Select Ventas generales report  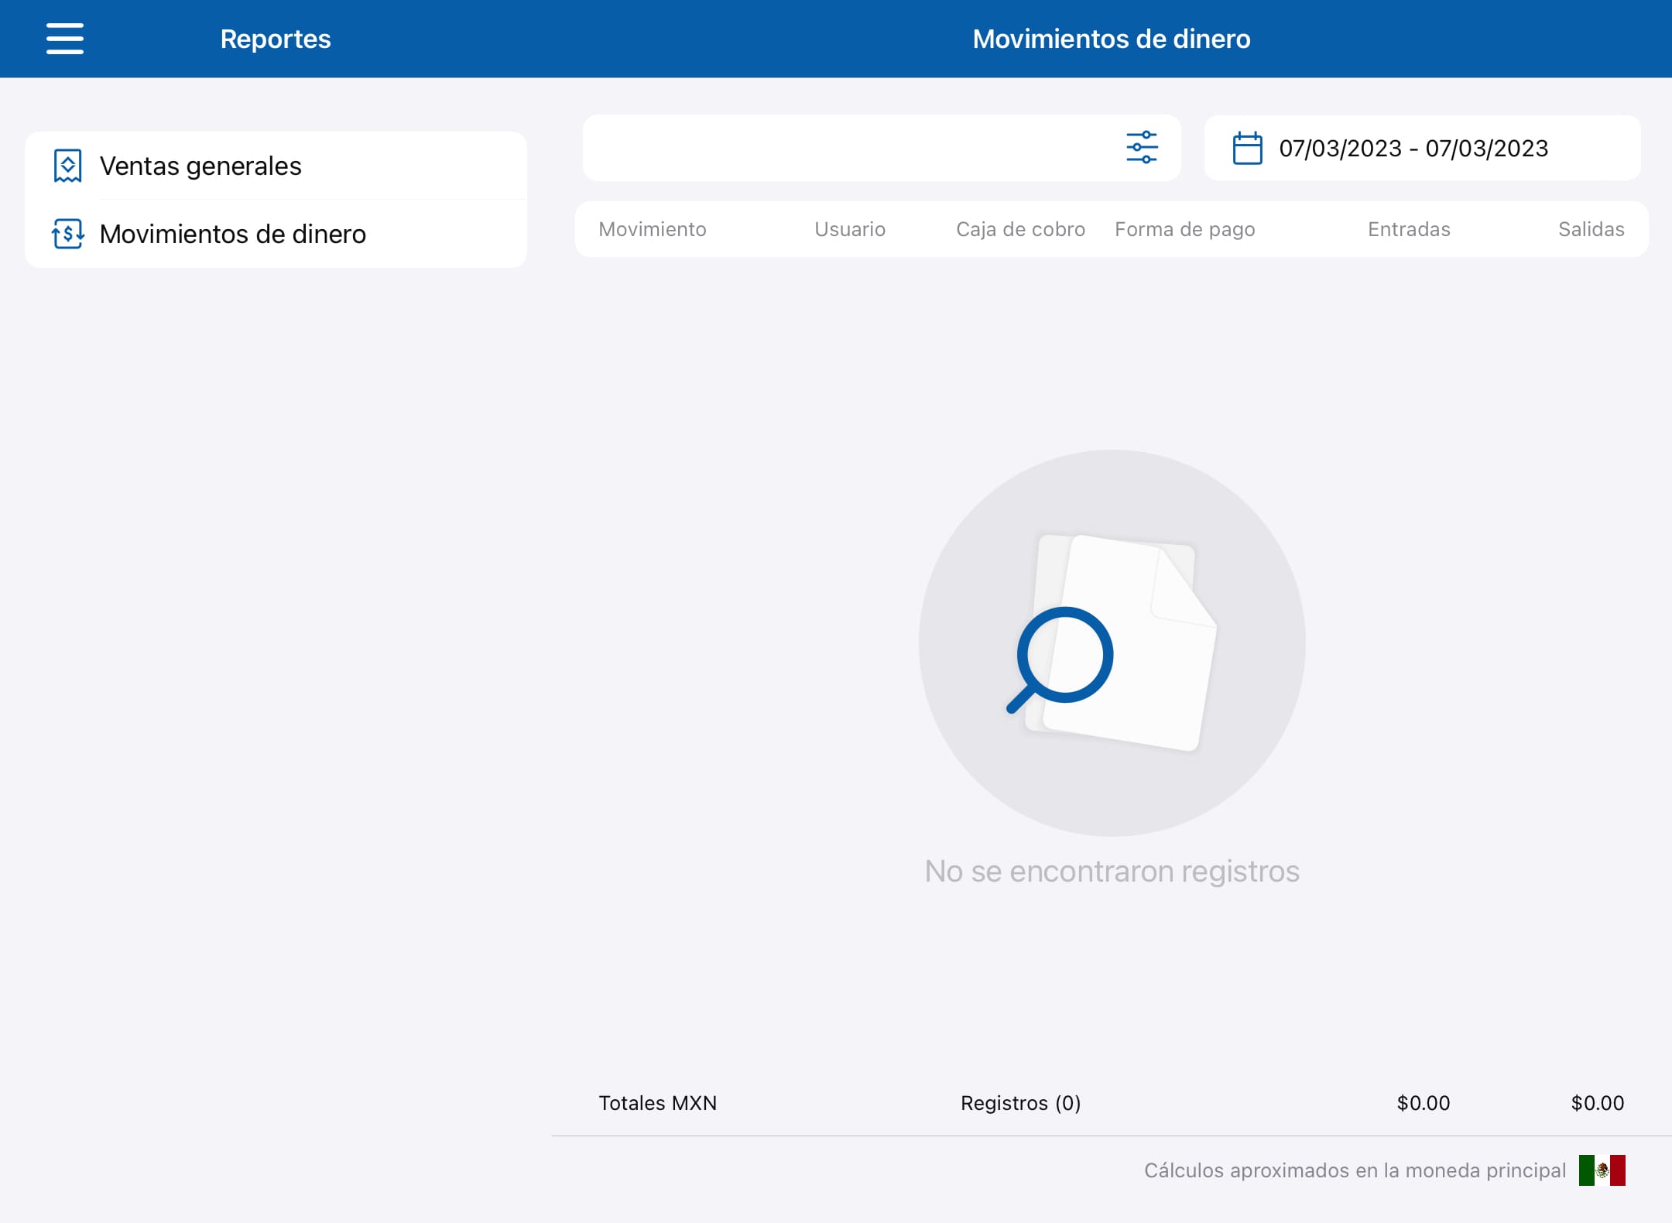pos(276,166)
